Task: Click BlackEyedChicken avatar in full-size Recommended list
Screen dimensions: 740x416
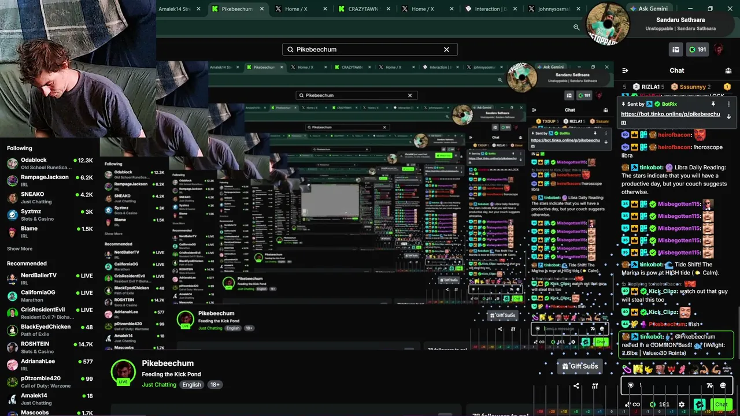Action: (x=12, y=330)
